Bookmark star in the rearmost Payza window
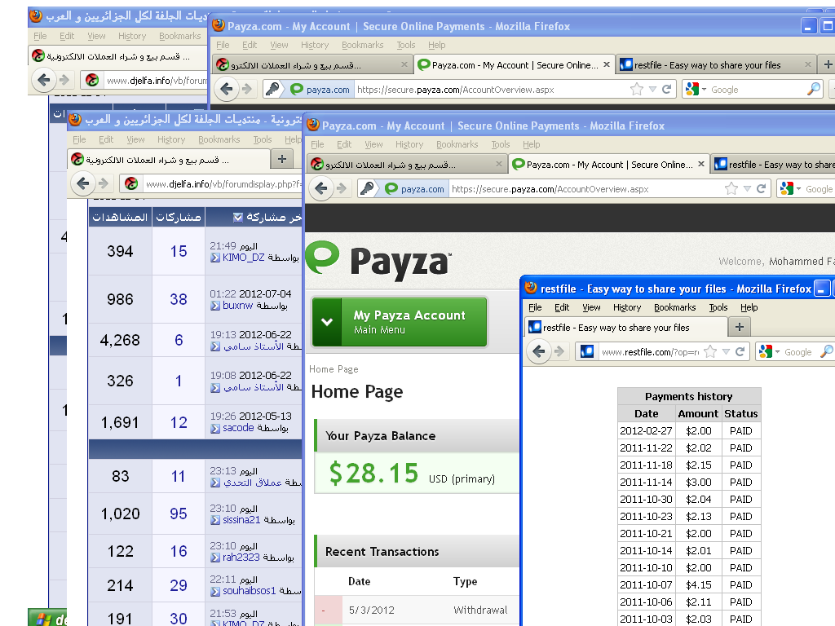This screenshot has width=835, height=626. (x=637, y=89)
